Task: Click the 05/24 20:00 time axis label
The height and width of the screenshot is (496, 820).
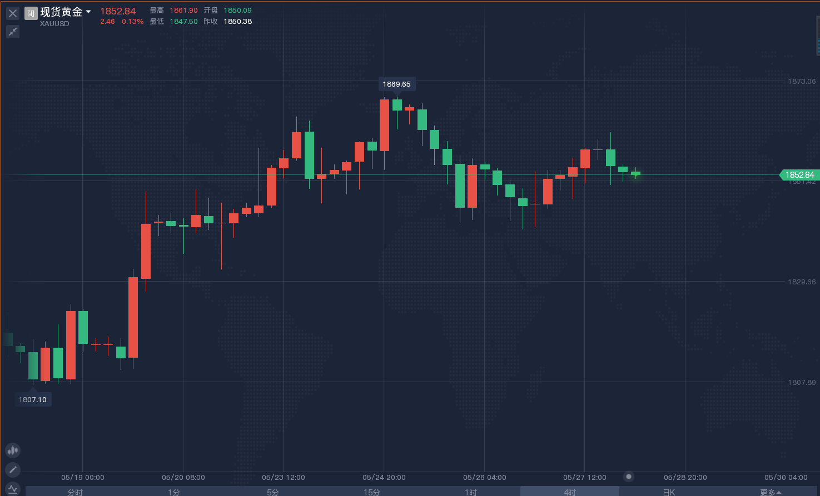Action: click(x=384, y=478)
